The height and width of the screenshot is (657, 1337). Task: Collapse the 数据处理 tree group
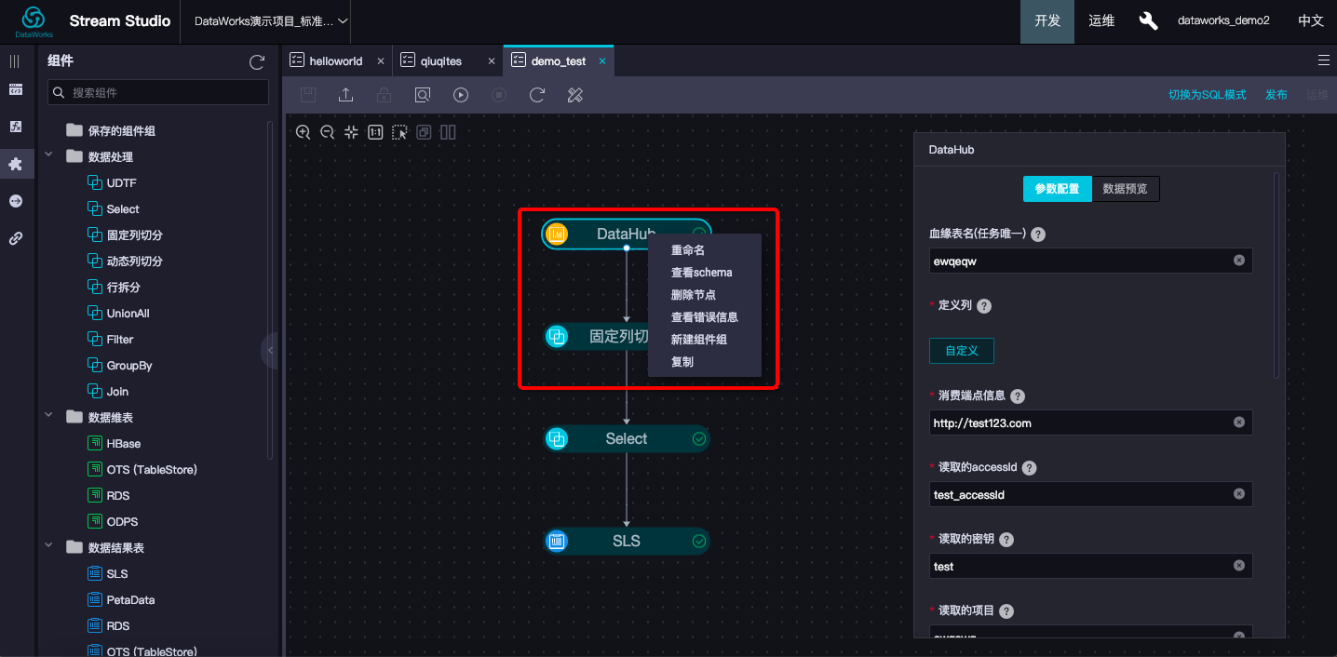point(48,156)
